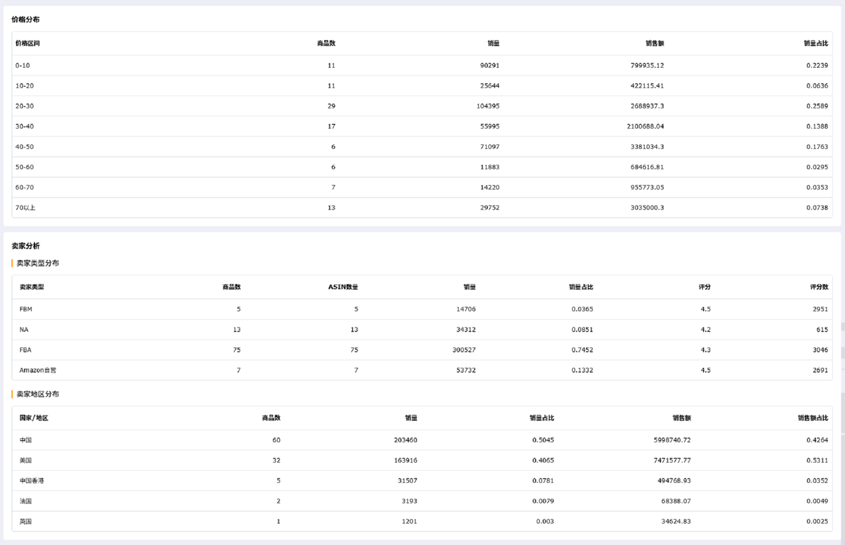Click the 70以上 price range cell
The height and width of the screenshot is (545, 845).
click(x=25, y=208)
